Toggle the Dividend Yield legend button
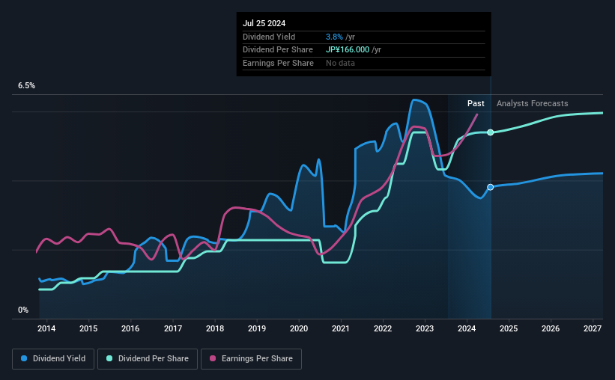Screen dimensions: 615x380 [53, 359]
